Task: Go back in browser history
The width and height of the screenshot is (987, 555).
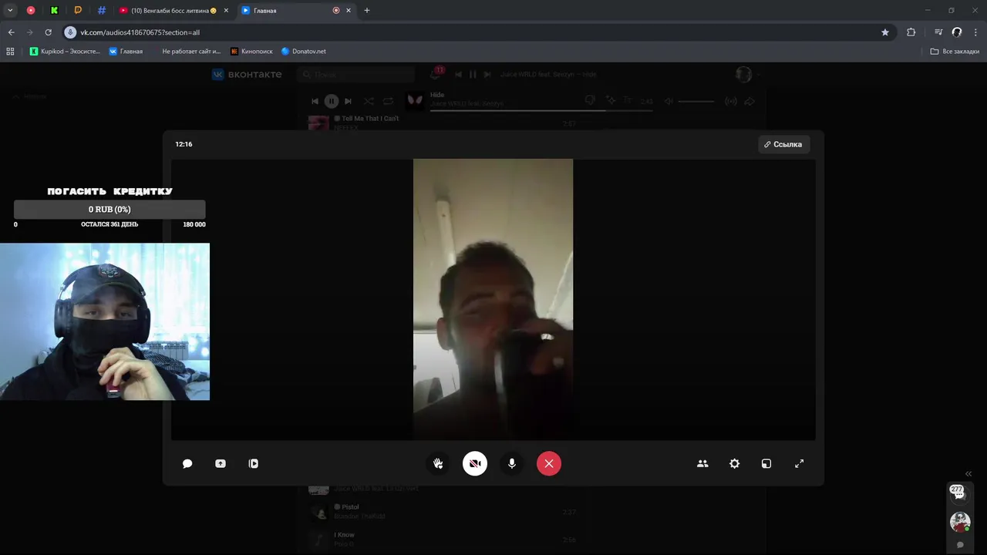Action: 11,32
